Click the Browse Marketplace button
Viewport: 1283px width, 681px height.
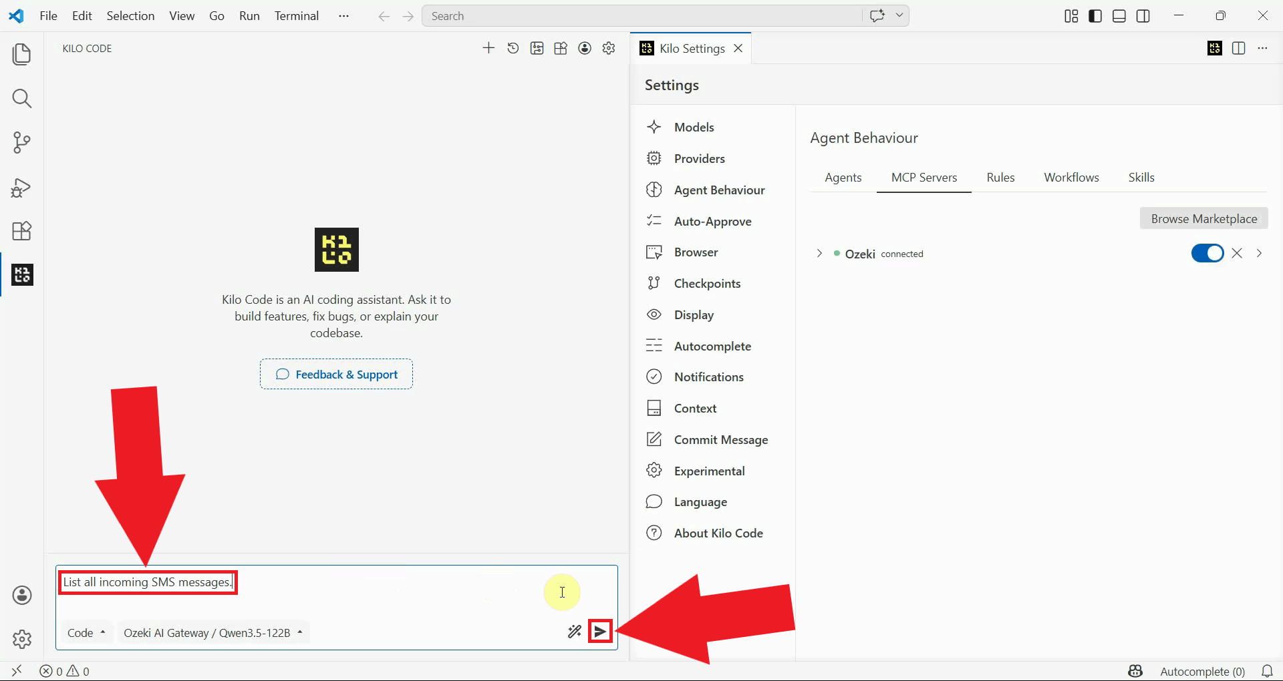(x=1203, y=218)
